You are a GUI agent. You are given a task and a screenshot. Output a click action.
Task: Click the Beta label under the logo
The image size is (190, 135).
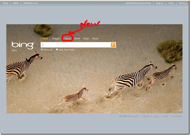14,50
